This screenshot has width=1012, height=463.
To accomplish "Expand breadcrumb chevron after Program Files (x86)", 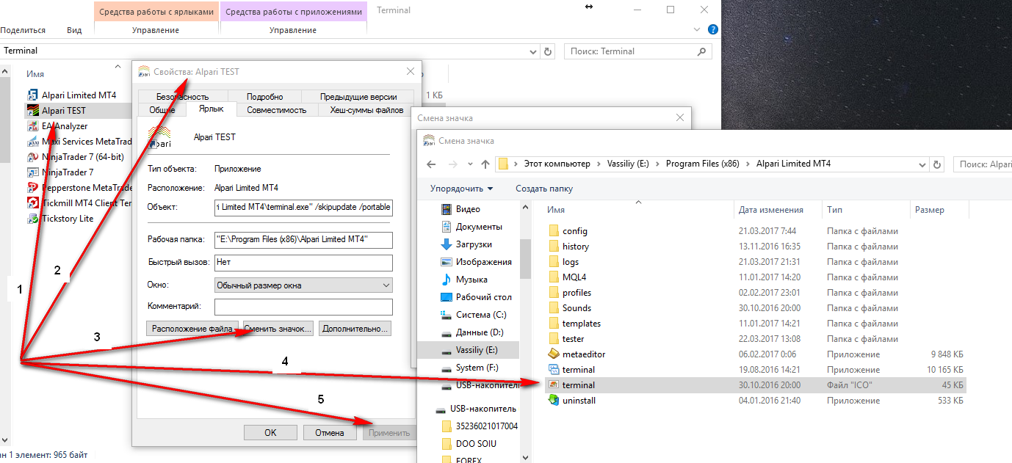I will [749, 164].
